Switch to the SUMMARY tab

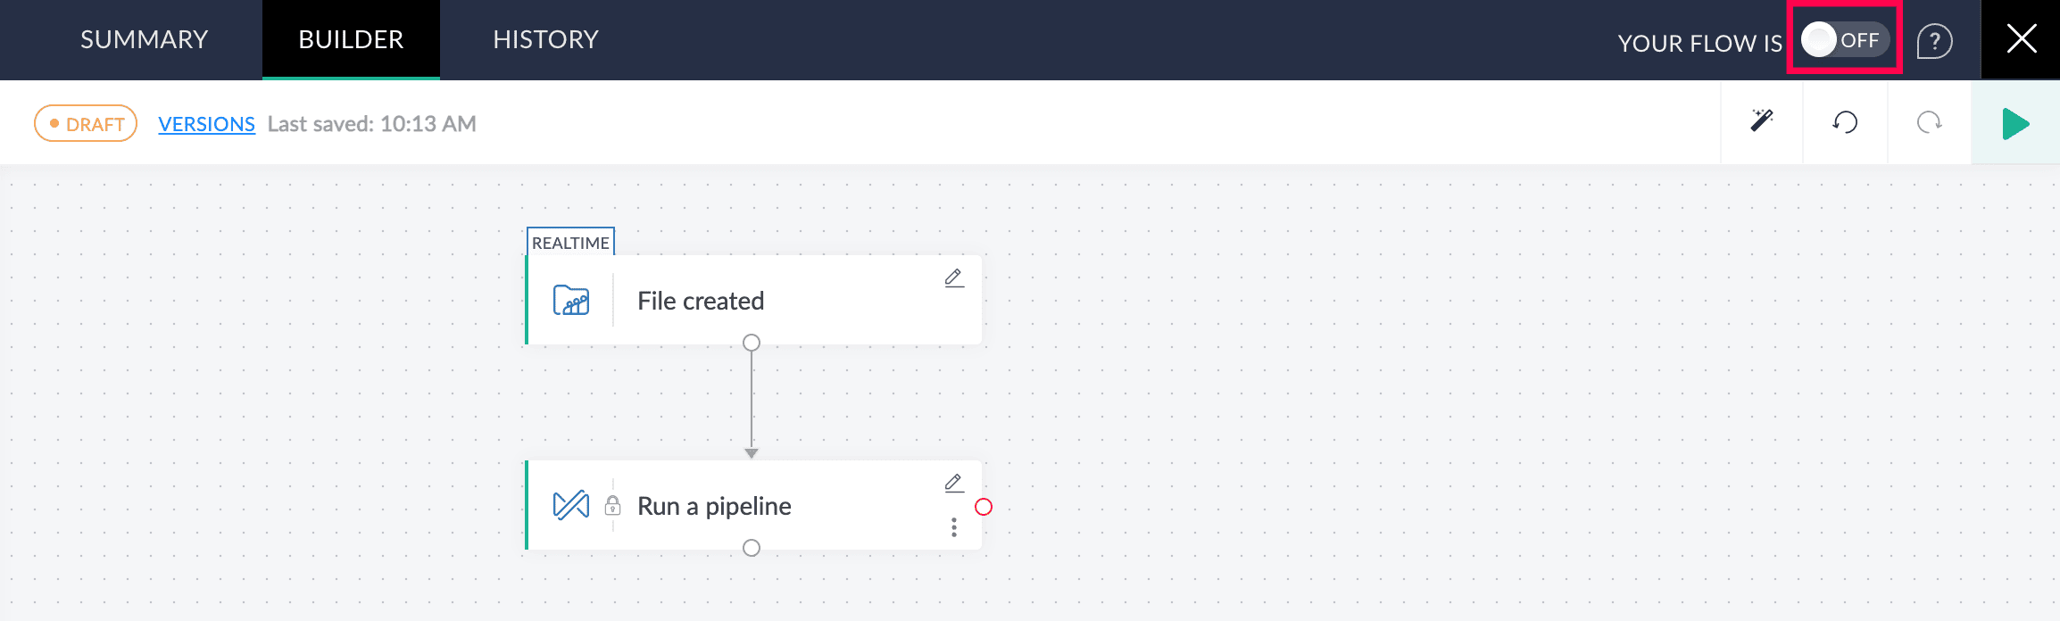[x=144, y=39]
